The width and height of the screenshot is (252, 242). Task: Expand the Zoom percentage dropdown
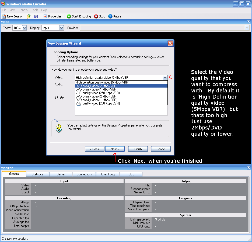pos(24,28)
